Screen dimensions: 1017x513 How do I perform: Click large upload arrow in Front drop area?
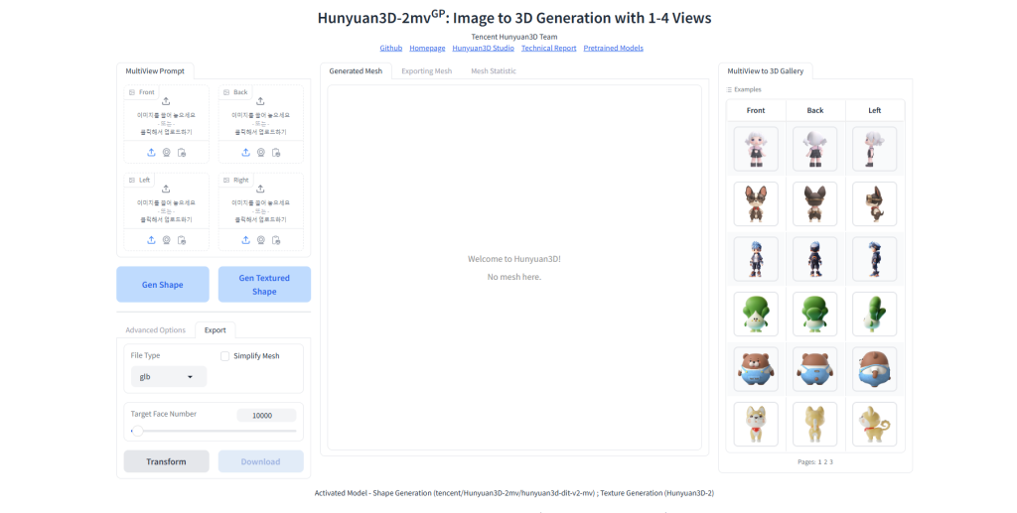tap(166, 101)
